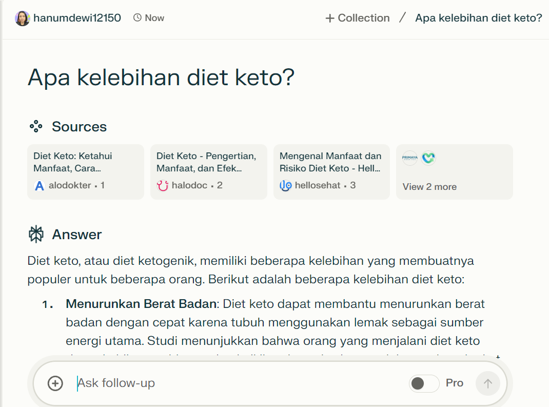This screenshot has height=407, width=549.
Task: Click the halodoc stethoscope favicon
Action: click(x=163, y=186)
